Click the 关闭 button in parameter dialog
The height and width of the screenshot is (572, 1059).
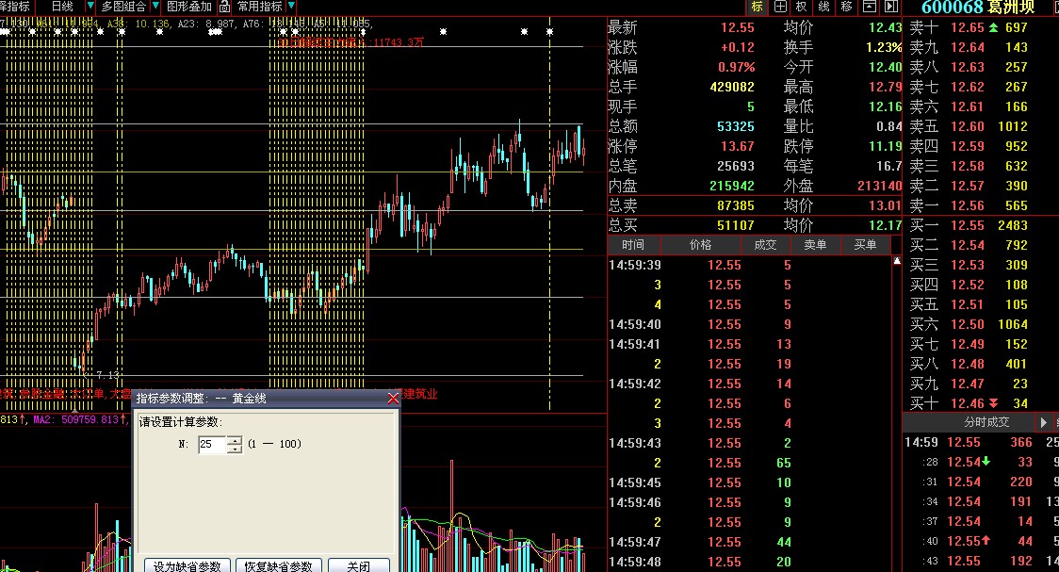click(359, 566)
